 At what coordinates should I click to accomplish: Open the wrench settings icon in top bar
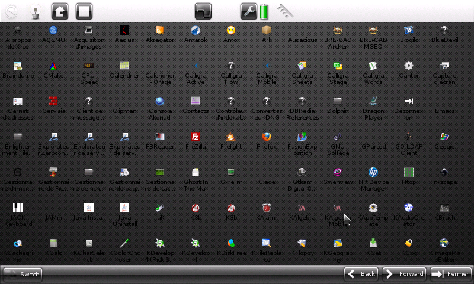[x=248, y=11]
